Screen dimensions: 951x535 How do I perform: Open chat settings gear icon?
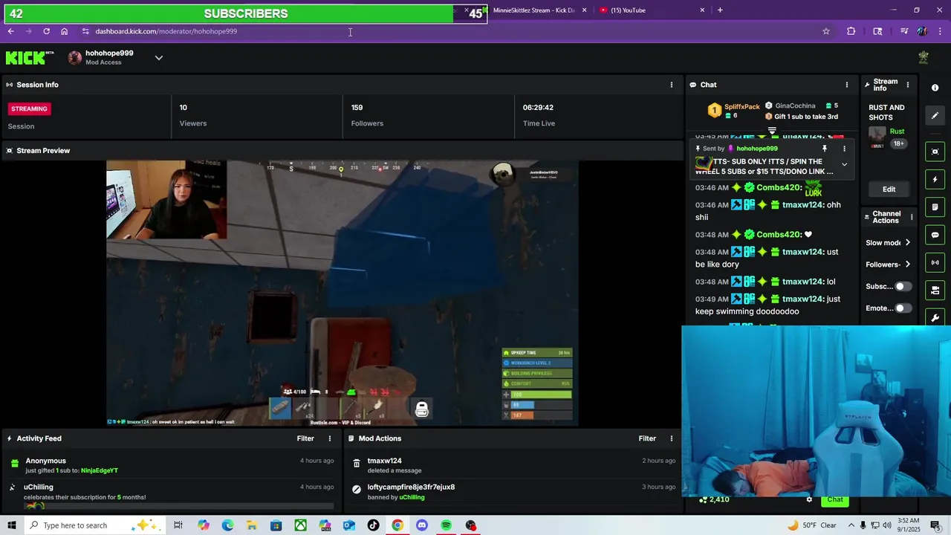click(809, 499)
